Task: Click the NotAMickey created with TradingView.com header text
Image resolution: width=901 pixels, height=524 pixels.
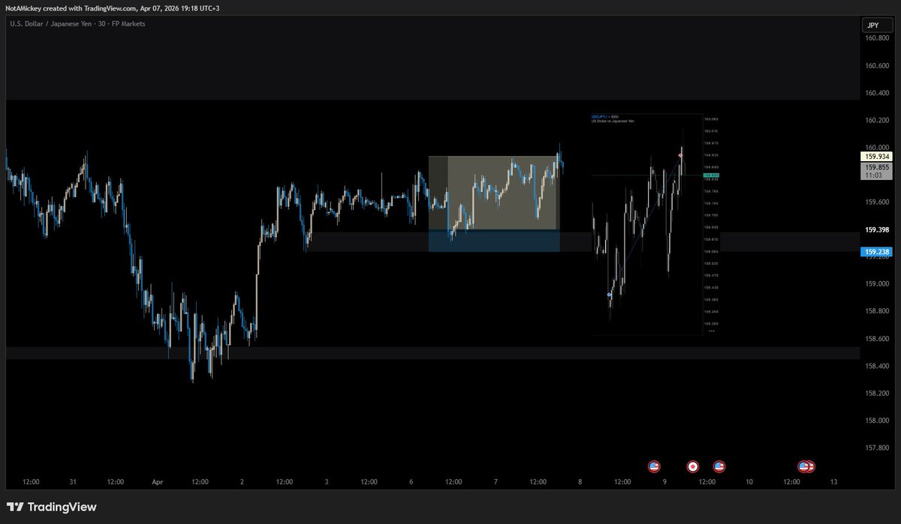Action: point(113,7)
